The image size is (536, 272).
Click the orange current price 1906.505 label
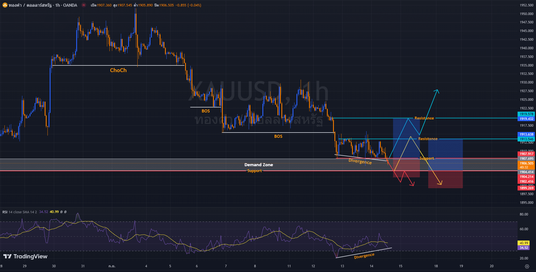pyautogui.click(x=526, y=163)
